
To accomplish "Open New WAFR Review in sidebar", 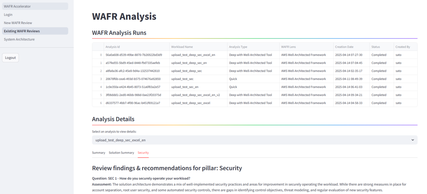I will tap(35, 23).
